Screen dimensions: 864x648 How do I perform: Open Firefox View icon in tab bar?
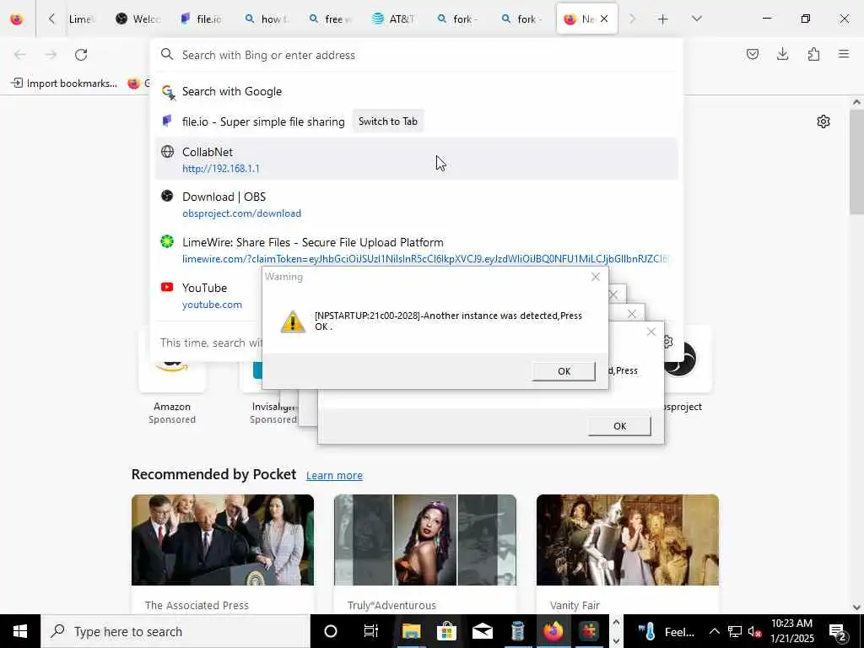[x=17, y=19]
